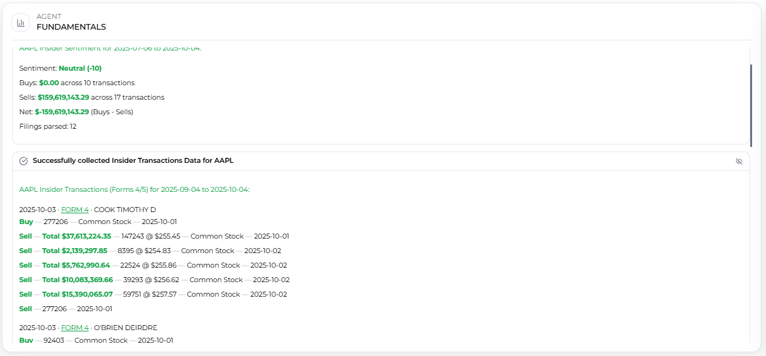This screenshot has height=356, width=766.
Task: Open the FORM 4 link for COOK TIMOTHY D
Action: 75,210
